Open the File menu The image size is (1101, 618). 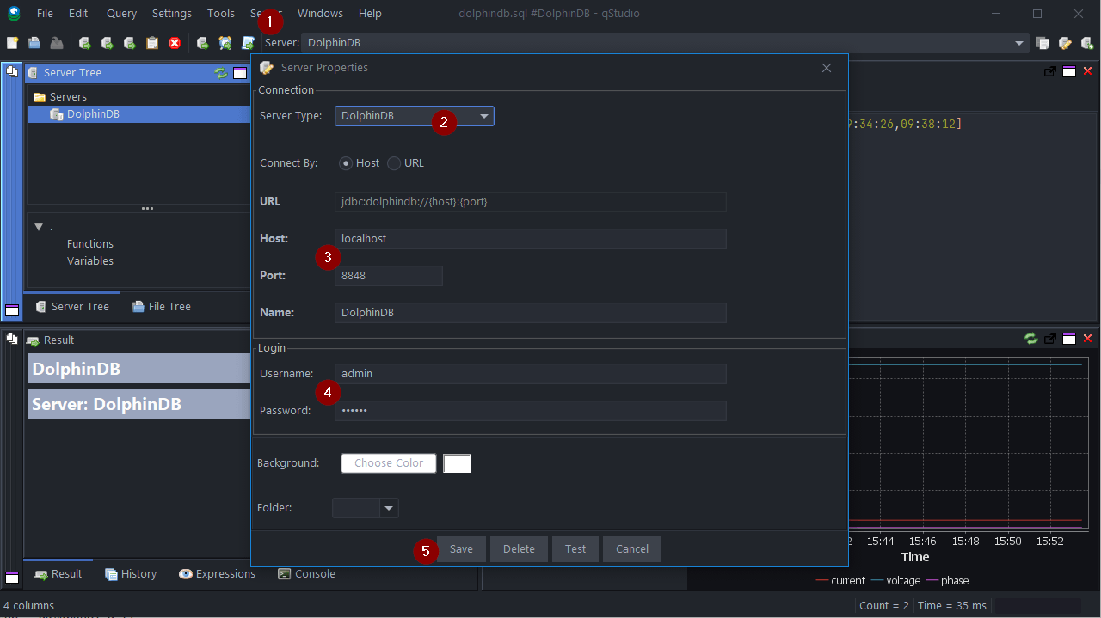click(x=45, y=14)
